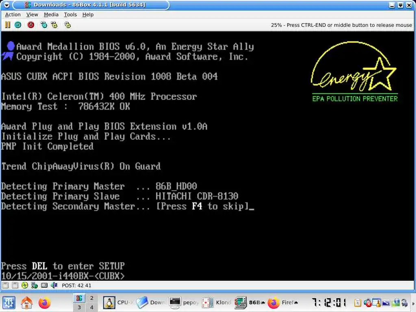Click the display settings tray icon
416x312 pixels.
pos(386,302)
